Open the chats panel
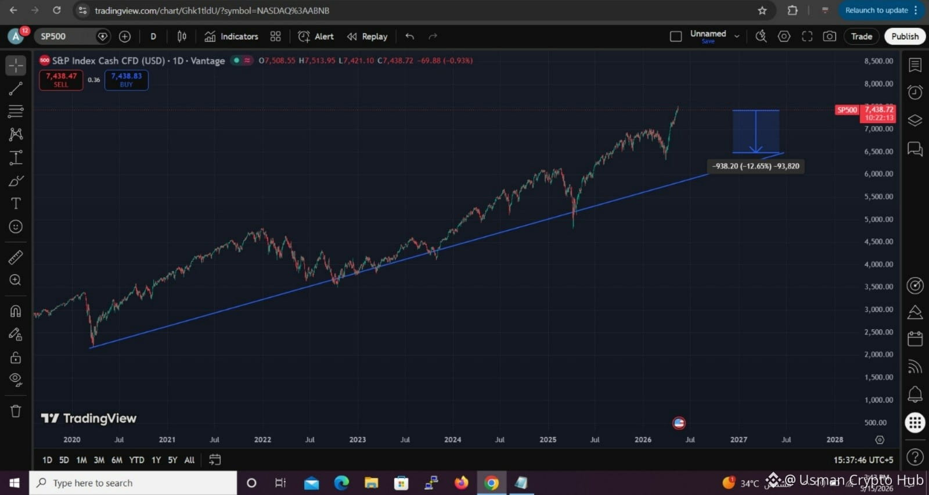This screenshot has height=495, width=929. coord(915,149)
